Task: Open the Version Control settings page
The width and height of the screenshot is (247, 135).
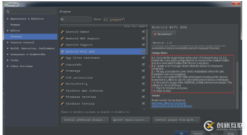Action: tap(22, 43)
